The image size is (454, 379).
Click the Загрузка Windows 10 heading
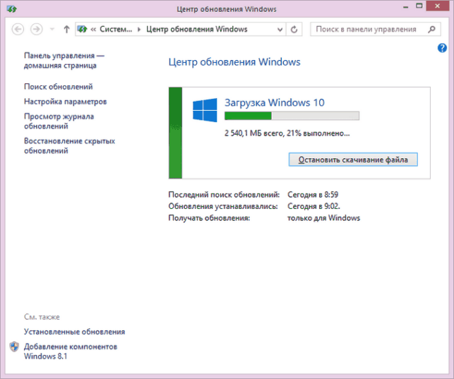click(275, 102)
